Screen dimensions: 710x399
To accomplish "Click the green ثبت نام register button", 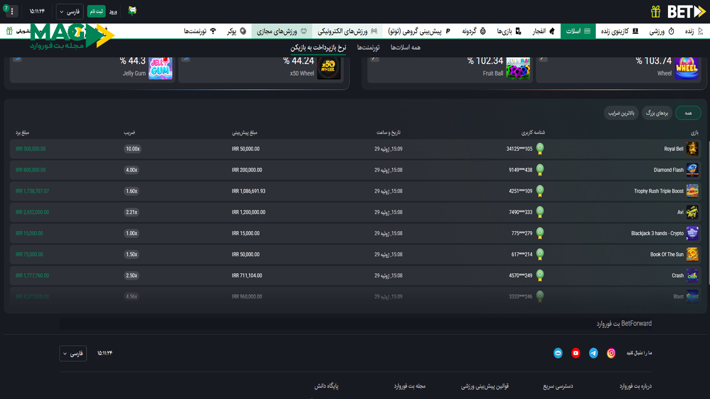I will (x=96, y=12).
